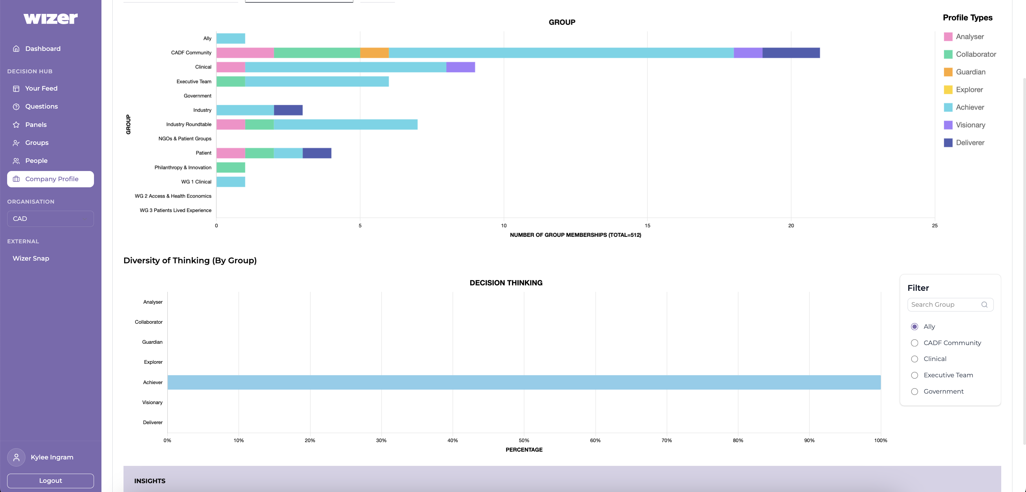Click the Company Profile briefcase icon
Viewport: 1026px width, 492px height.
[16, 179]
